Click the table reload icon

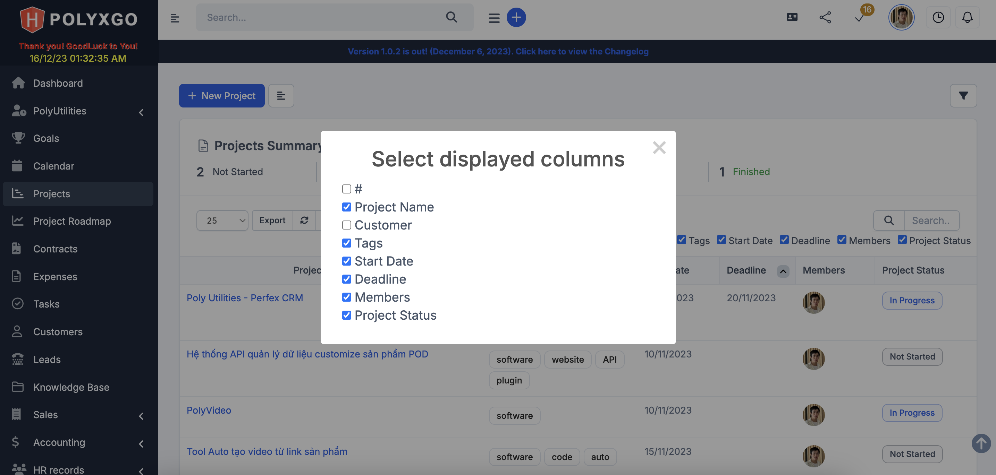[304, 220]
